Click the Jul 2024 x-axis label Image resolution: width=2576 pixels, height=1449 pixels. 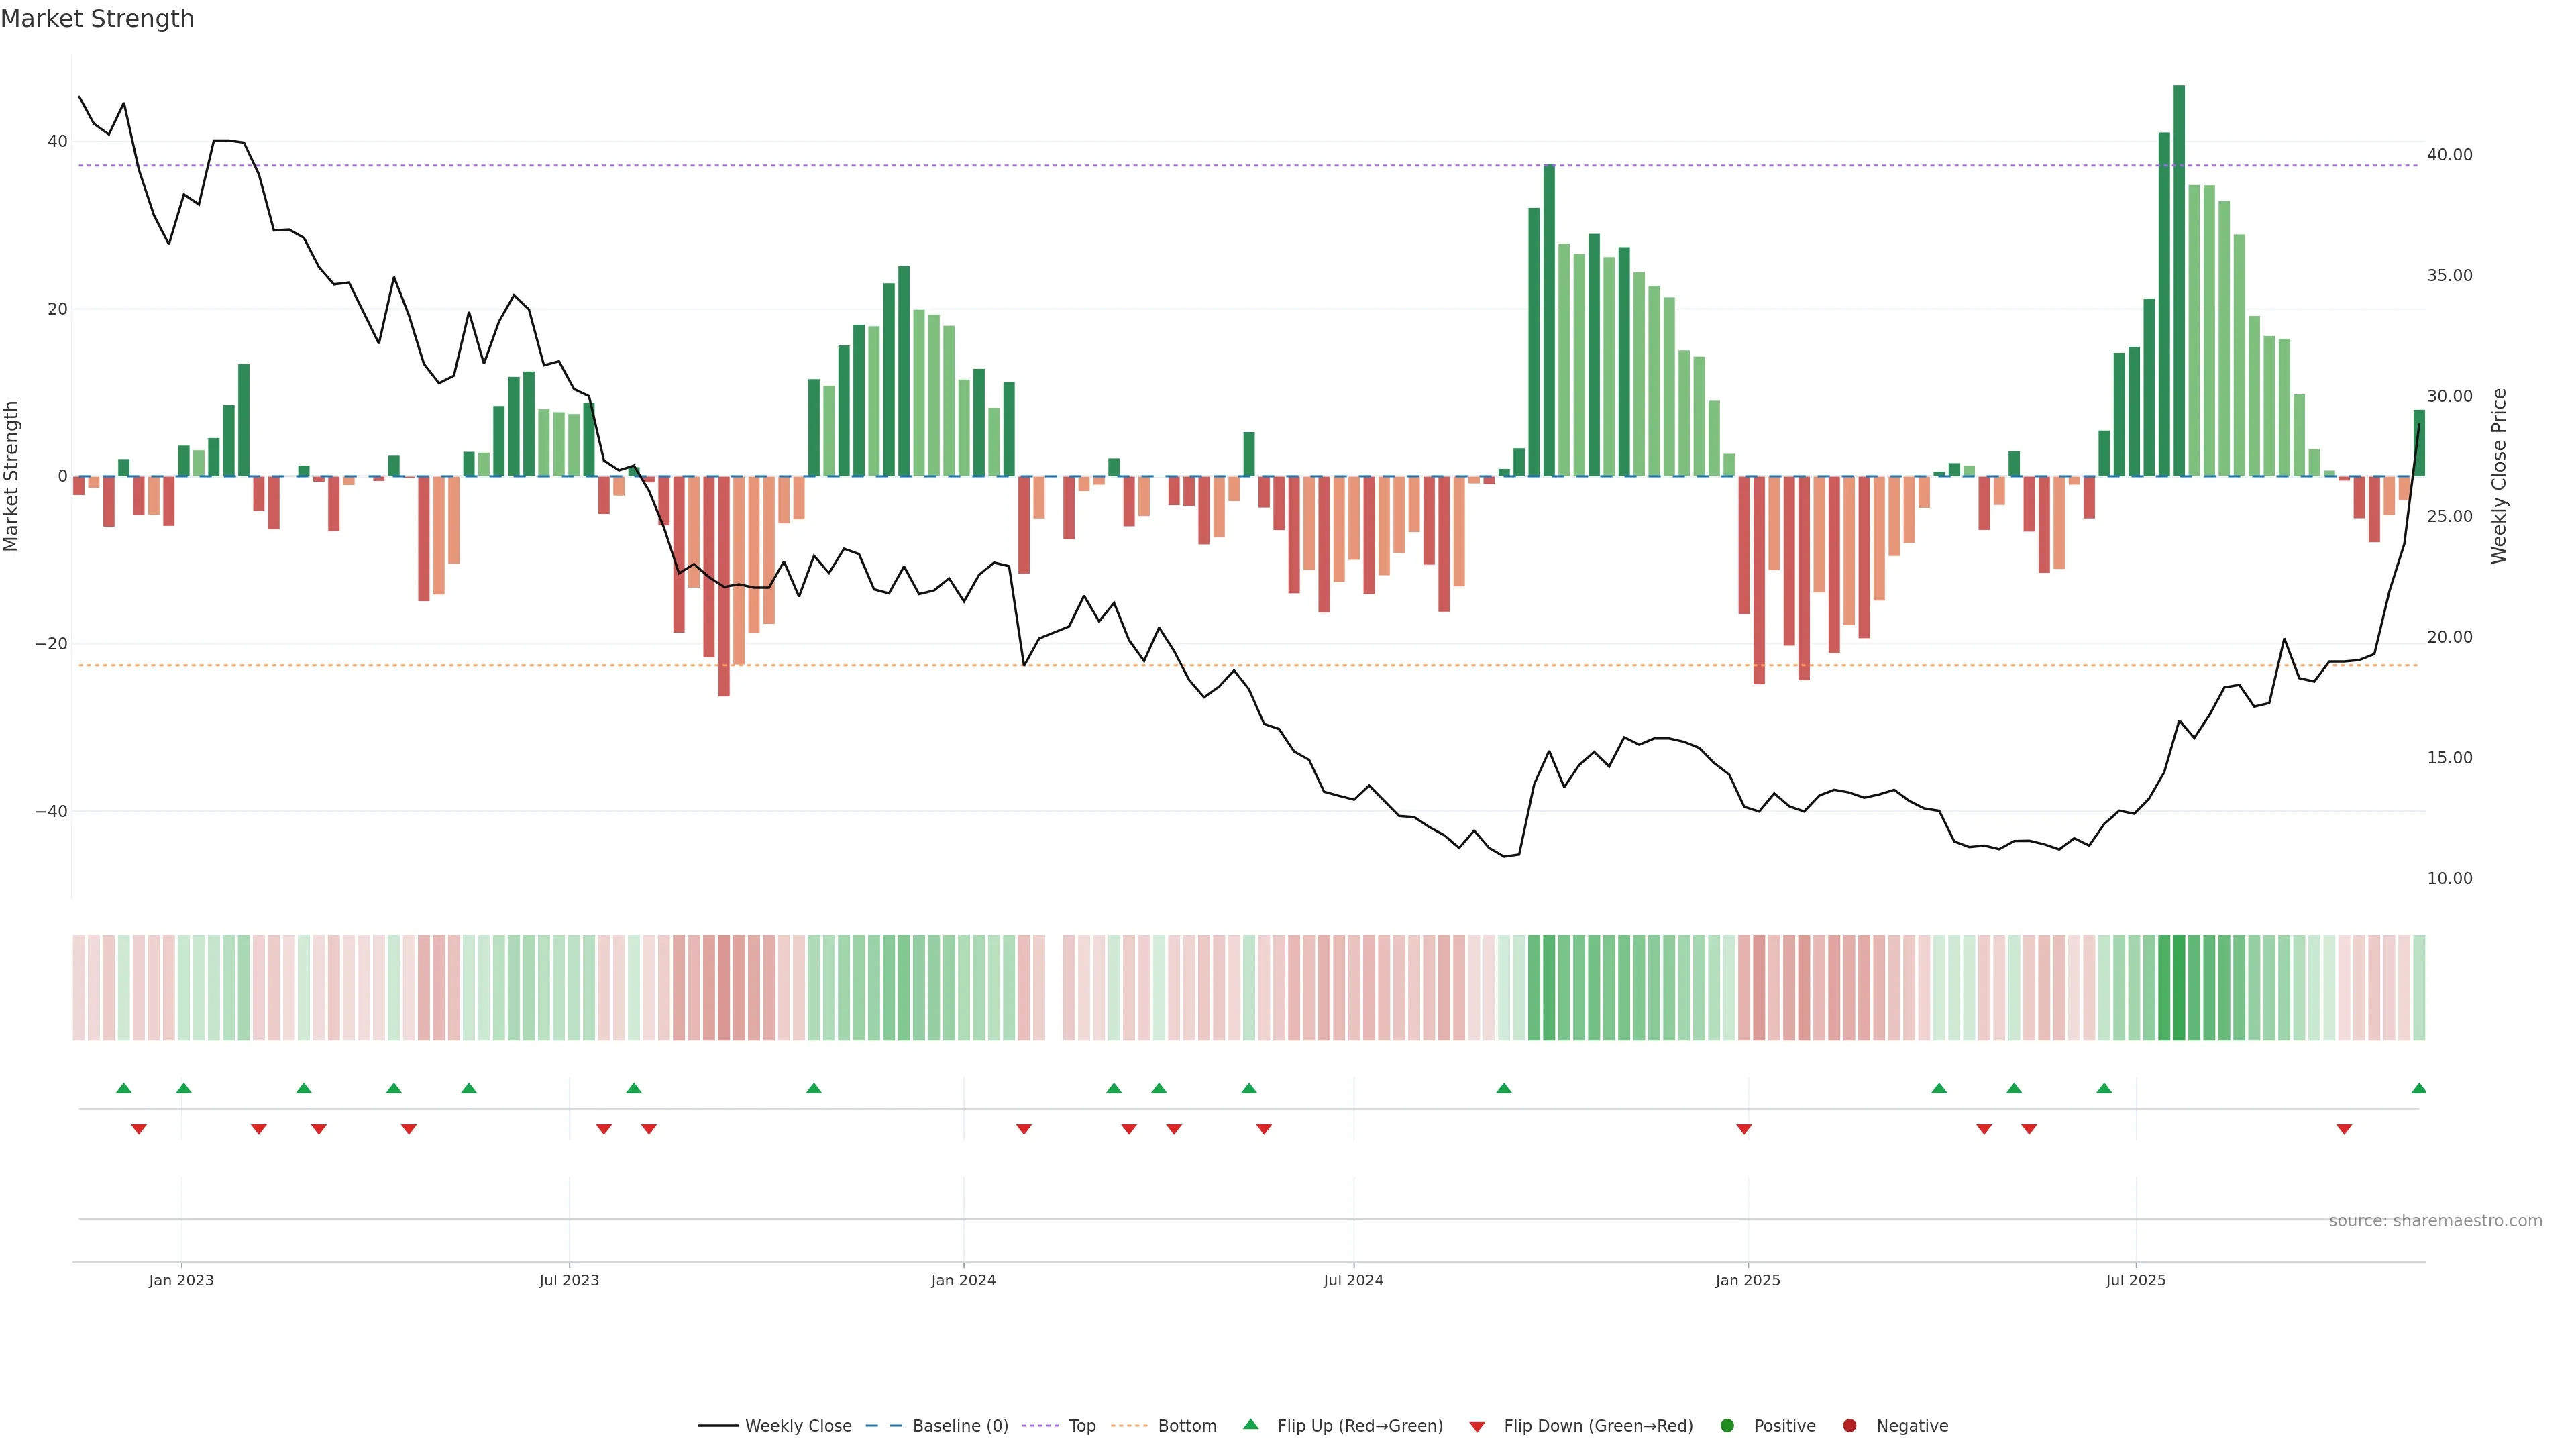coord(1353,1280)
